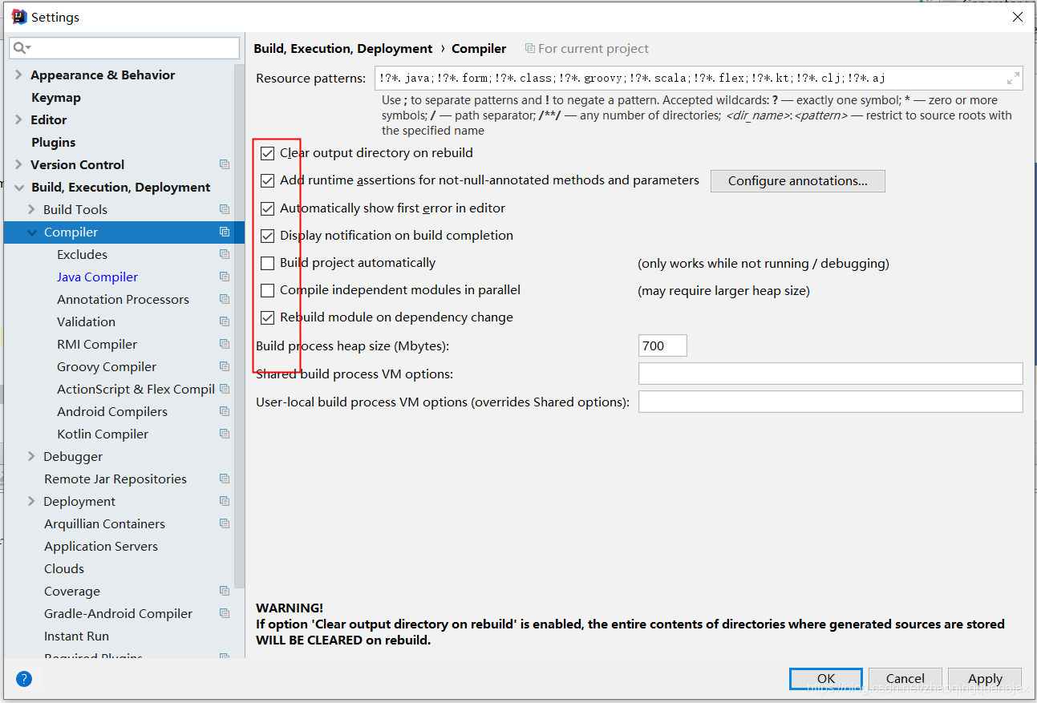Expand the Editor section arrow
This screenshot has height=703, width=1037.
point(18,119)
